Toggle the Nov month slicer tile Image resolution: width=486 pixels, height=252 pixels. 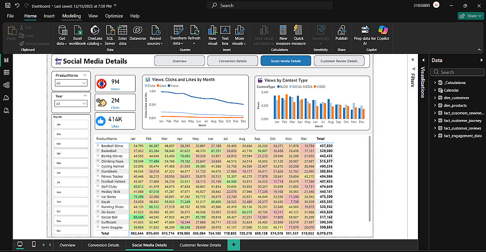[70, 220]
